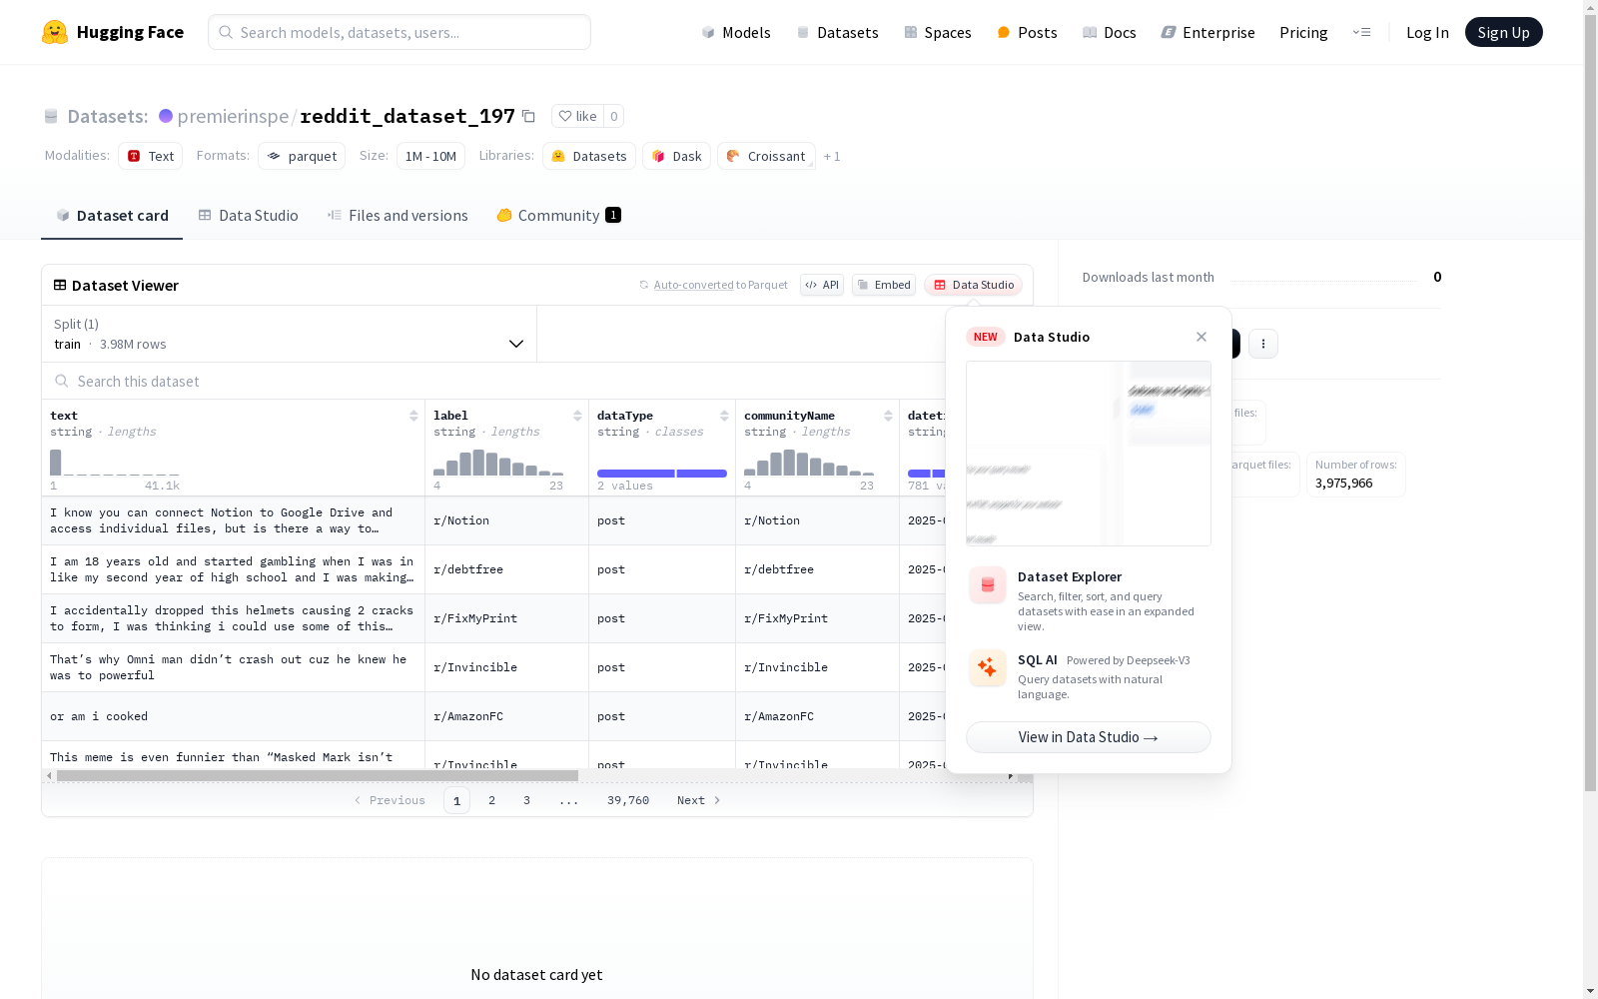The image size is (1598, 999).
Task: Go to Next page of rows
Action: point(698,800)
